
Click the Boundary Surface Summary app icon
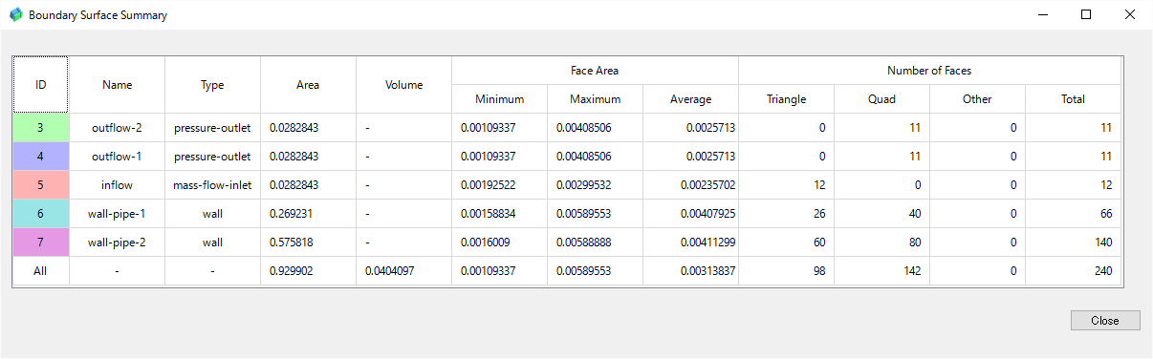click(x=15, y=15)
